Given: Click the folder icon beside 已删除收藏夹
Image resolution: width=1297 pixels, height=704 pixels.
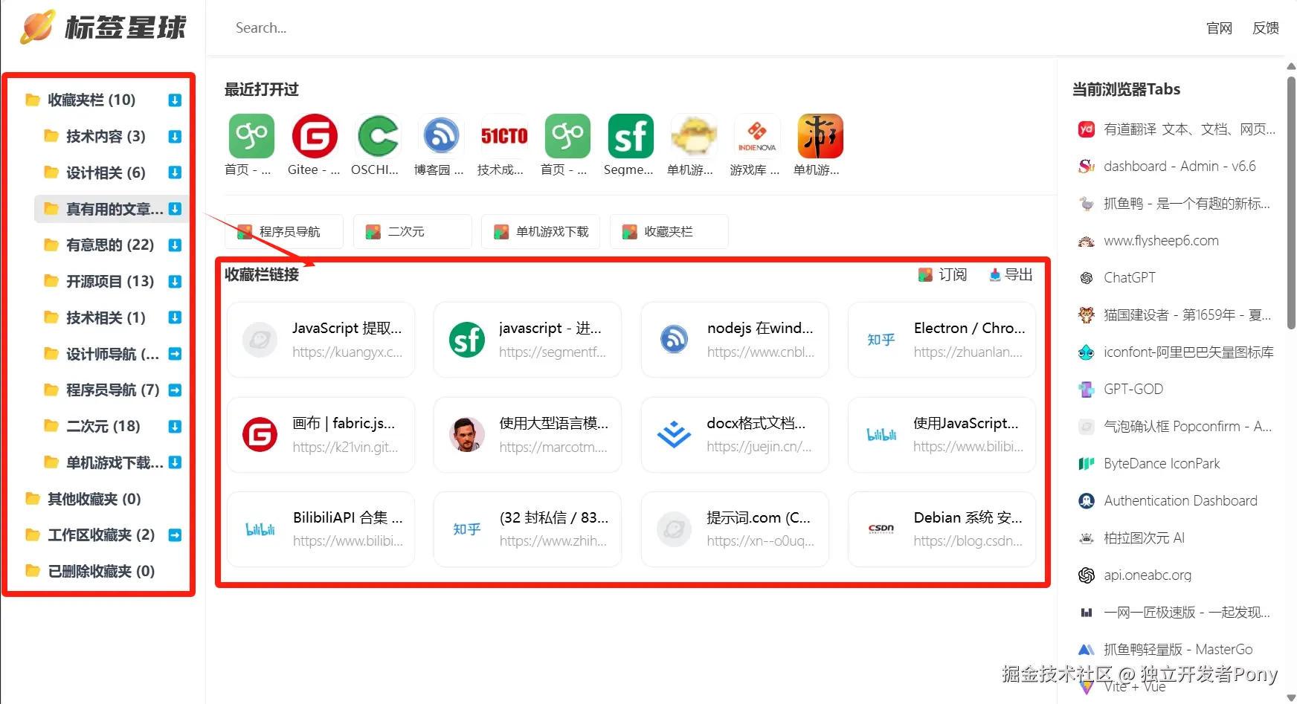Looking at the screenshot, I should coord(33,571).
